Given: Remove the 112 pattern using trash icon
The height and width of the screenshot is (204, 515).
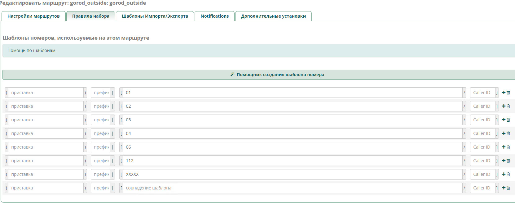Looking at the screenshot, I should (x=508, y=161).
